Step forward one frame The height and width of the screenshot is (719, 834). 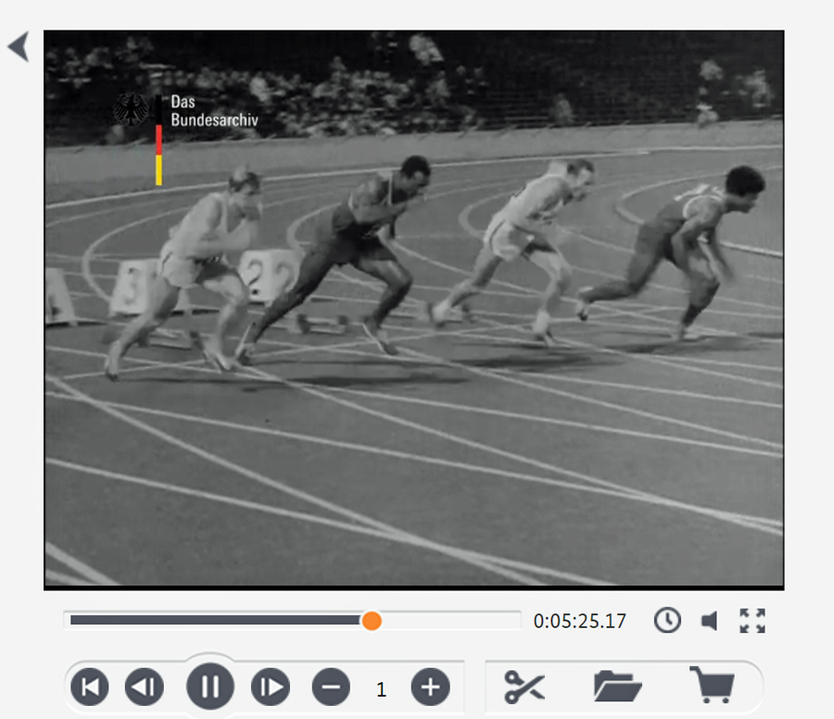coord(271,687)
